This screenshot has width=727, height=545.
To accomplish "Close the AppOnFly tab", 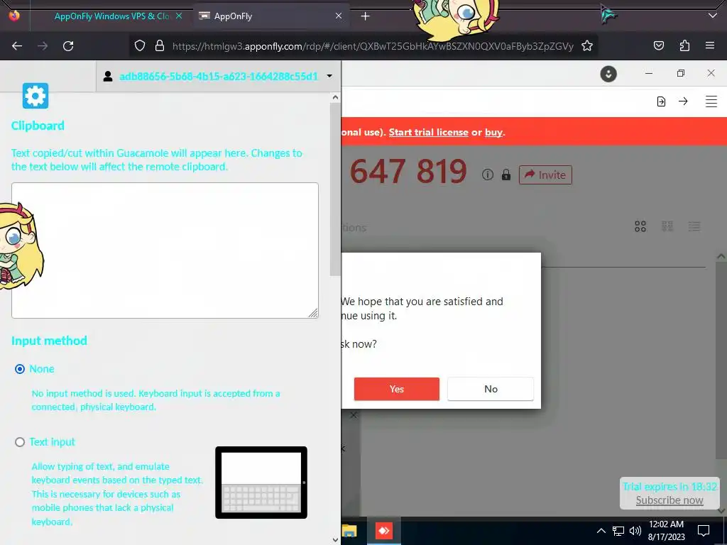I will click(x=339, y=16).
